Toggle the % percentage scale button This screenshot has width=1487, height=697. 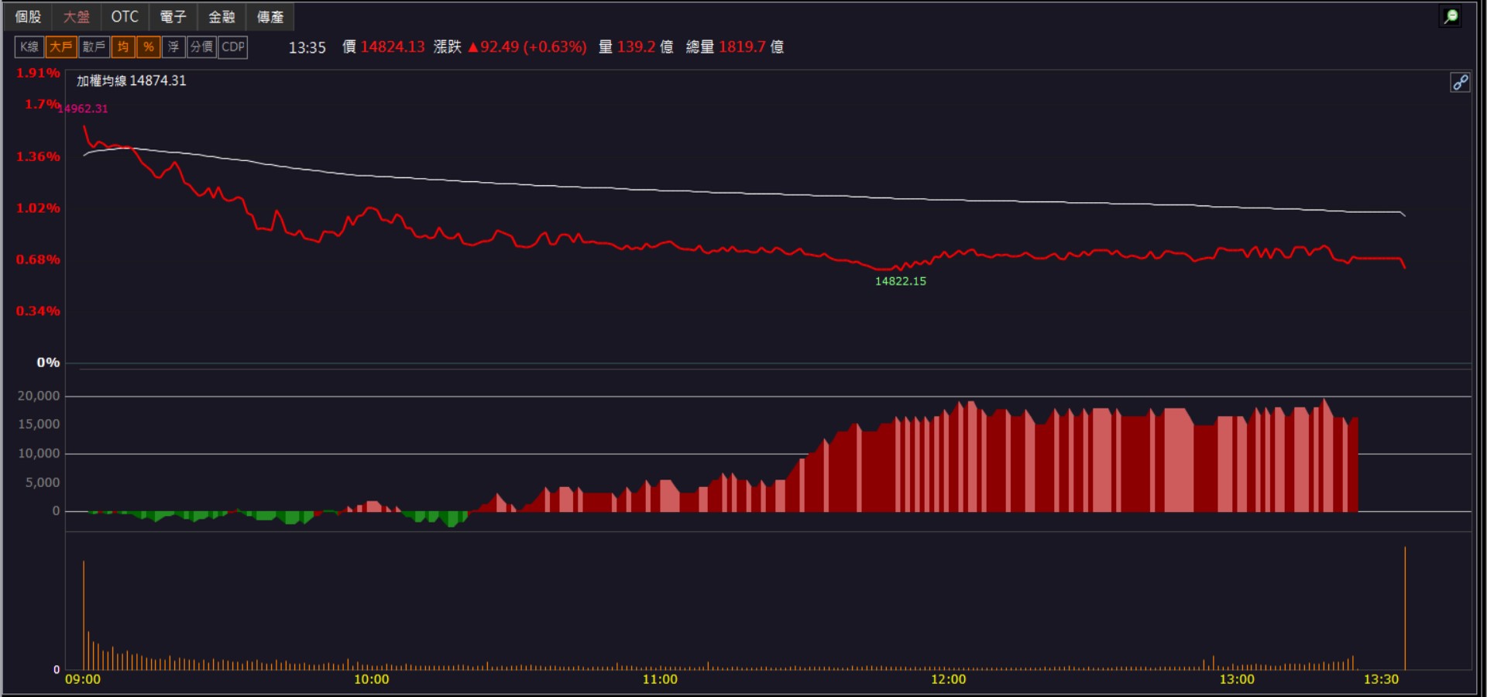point(149,47)
